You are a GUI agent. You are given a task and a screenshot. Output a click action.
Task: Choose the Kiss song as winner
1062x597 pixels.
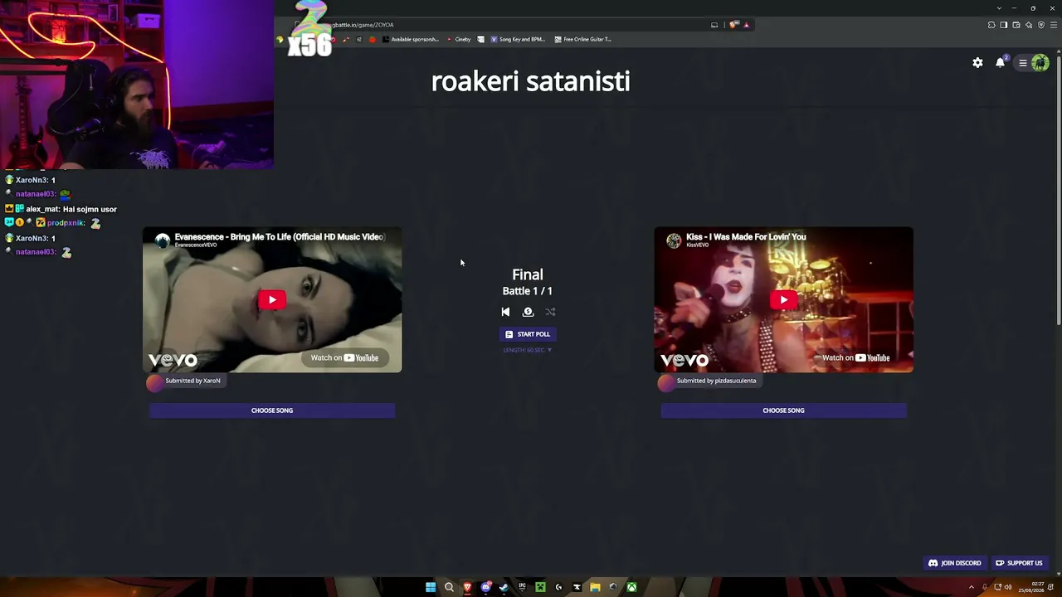(x=783, y=410)
